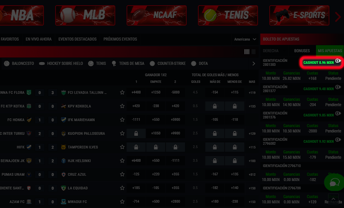The image size is (344, 208).
Task: Open the NCAAF sports banner
Action: [157, 15]
